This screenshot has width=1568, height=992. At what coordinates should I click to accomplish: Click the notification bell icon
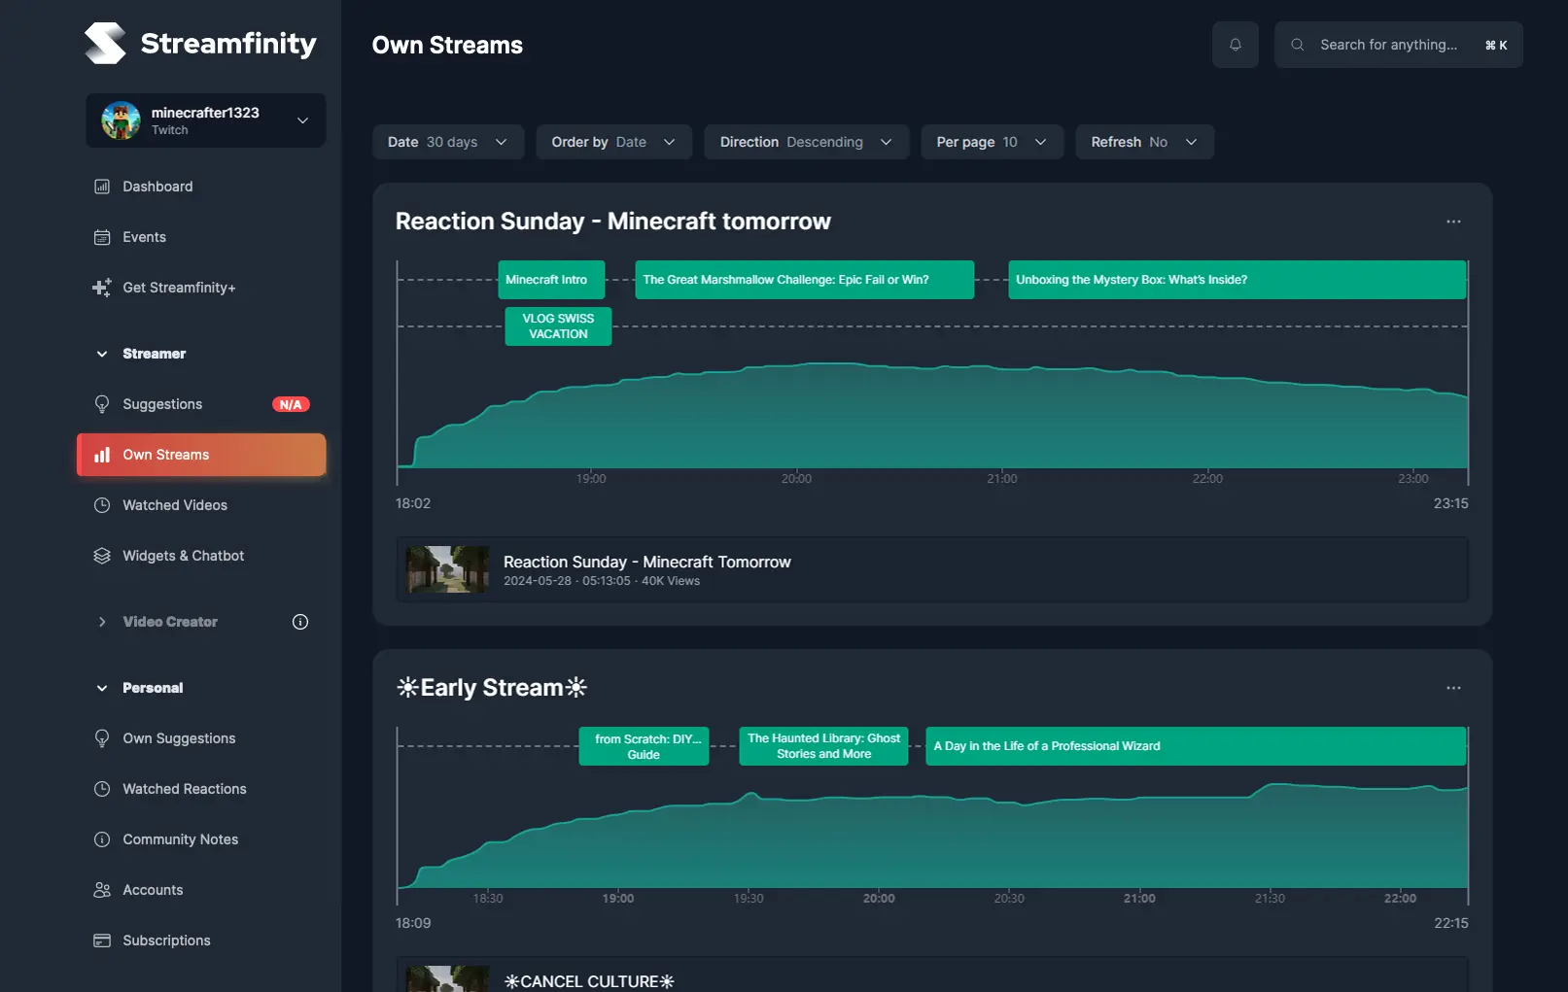(1235, 45)
